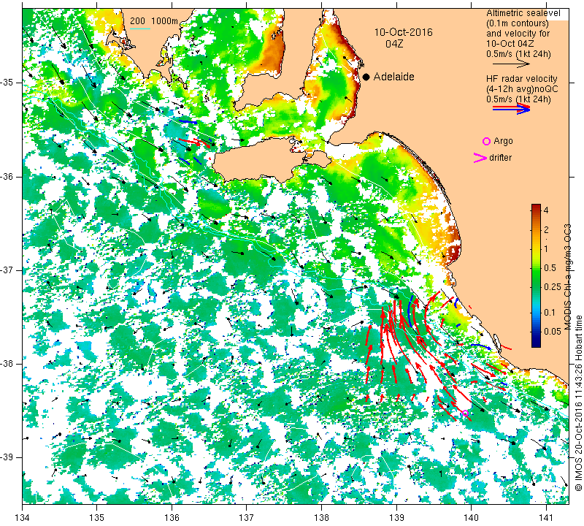Viewport: 584px width, 526px height.
Task: Click the 'MODIS Chl-a mg/m3 OC3' colorbar title
Action: 567,277
